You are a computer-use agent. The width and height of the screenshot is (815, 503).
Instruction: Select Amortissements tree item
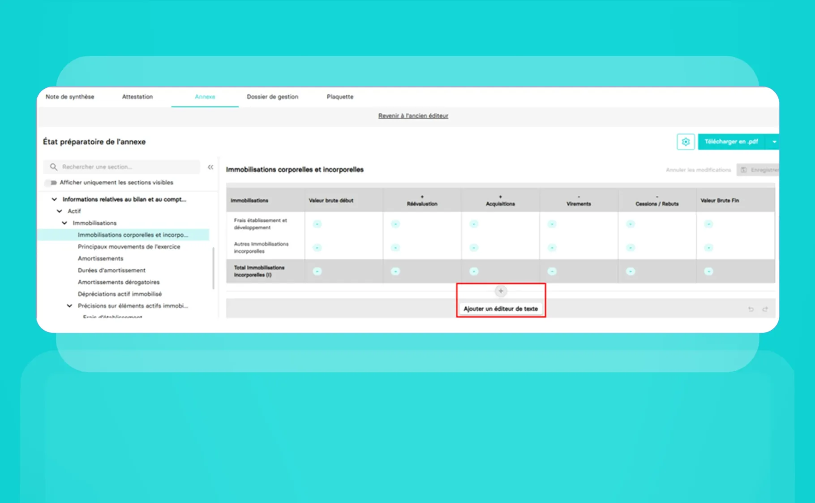(100, 258)
